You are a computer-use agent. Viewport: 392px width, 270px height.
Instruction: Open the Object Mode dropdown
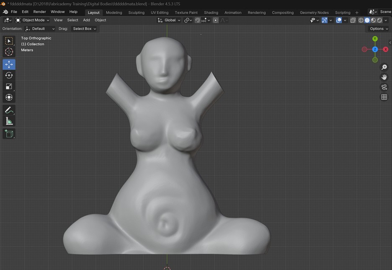(33, 20)
